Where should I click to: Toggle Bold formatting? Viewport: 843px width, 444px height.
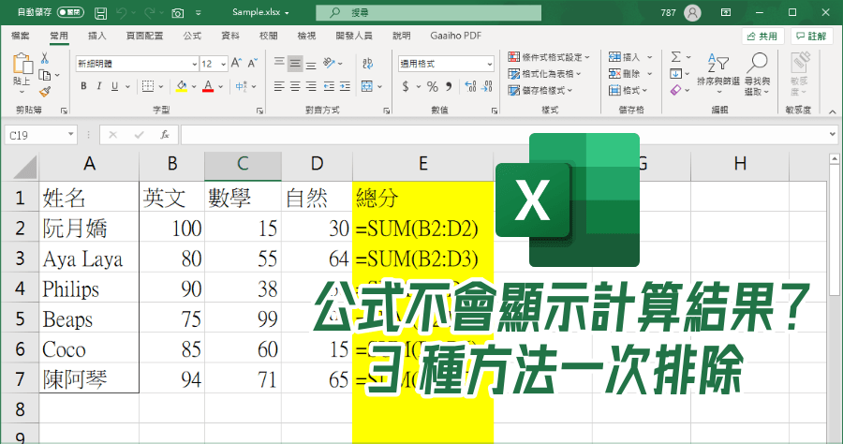pos(83,86)
